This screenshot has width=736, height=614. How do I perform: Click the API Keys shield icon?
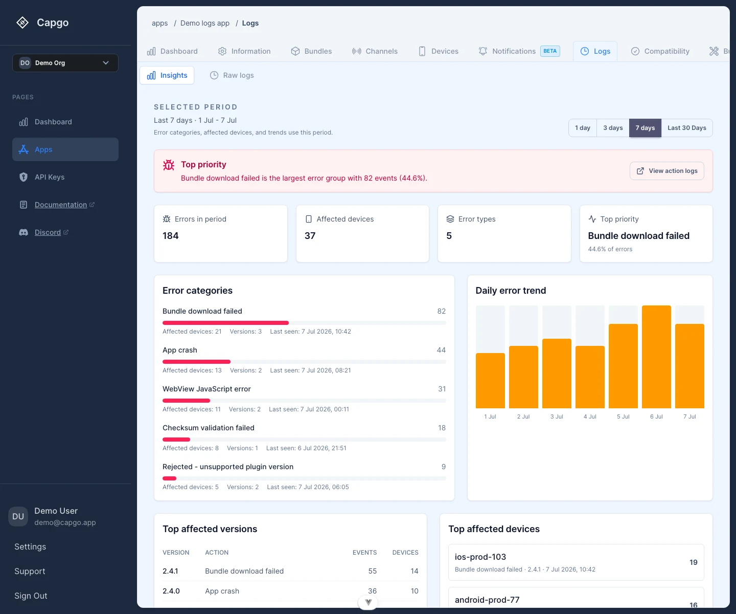[24, 177]
